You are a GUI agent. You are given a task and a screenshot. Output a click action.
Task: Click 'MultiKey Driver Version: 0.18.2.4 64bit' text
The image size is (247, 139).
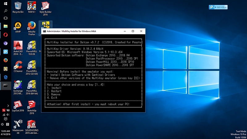pyautogui.click(x=75, y=49)
